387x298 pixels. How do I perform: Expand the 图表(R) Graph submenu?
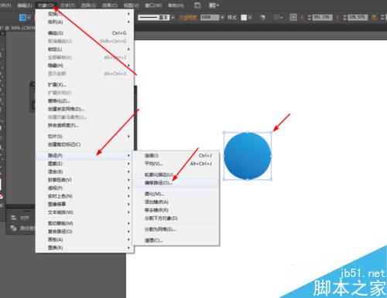tap(84, 248)
